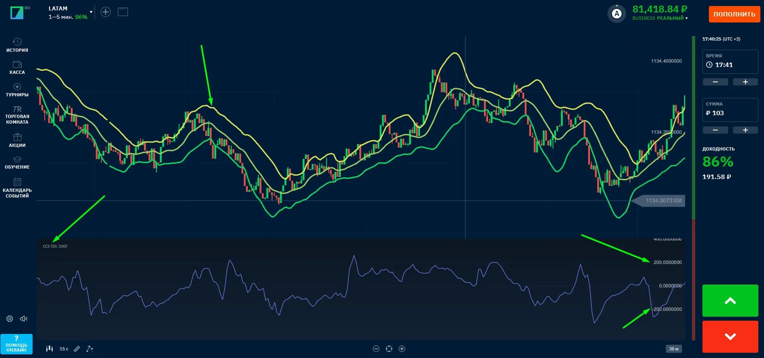Image resolution: width=764 pixels, height=358 pixels.
Task: Add a new chart with the plus icon
Action: pyautogui.click(x=105, y=12)
